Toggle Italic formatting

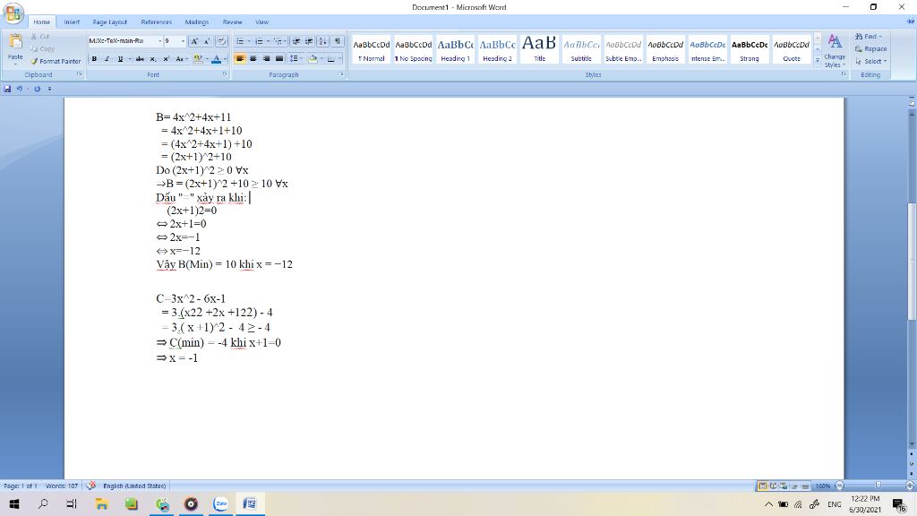point(107,58)
